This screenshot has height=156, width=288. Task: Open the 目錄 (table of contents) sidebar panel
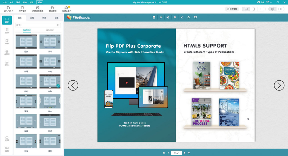tap(7, 31)
